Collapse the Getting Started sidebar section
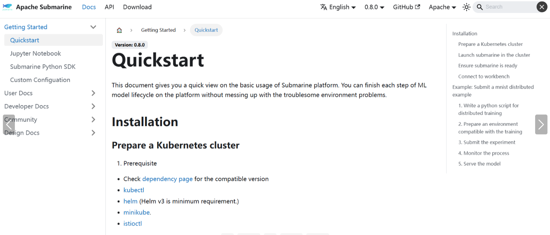This screenshot has height=235, width=550. click(93, 27)
